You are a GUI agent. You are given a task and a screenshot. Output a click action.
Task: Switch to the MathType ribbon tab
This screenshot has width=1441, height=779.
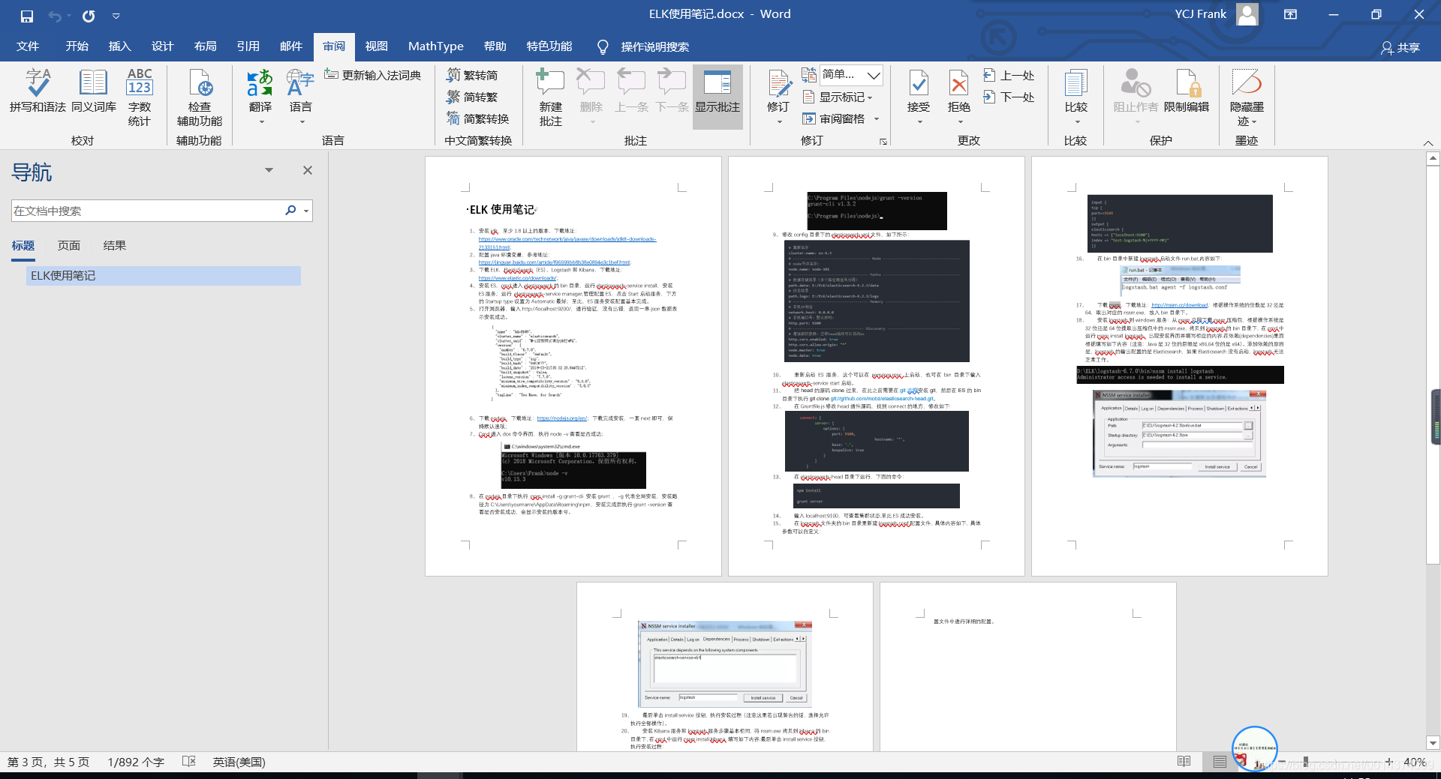point(436,46)
